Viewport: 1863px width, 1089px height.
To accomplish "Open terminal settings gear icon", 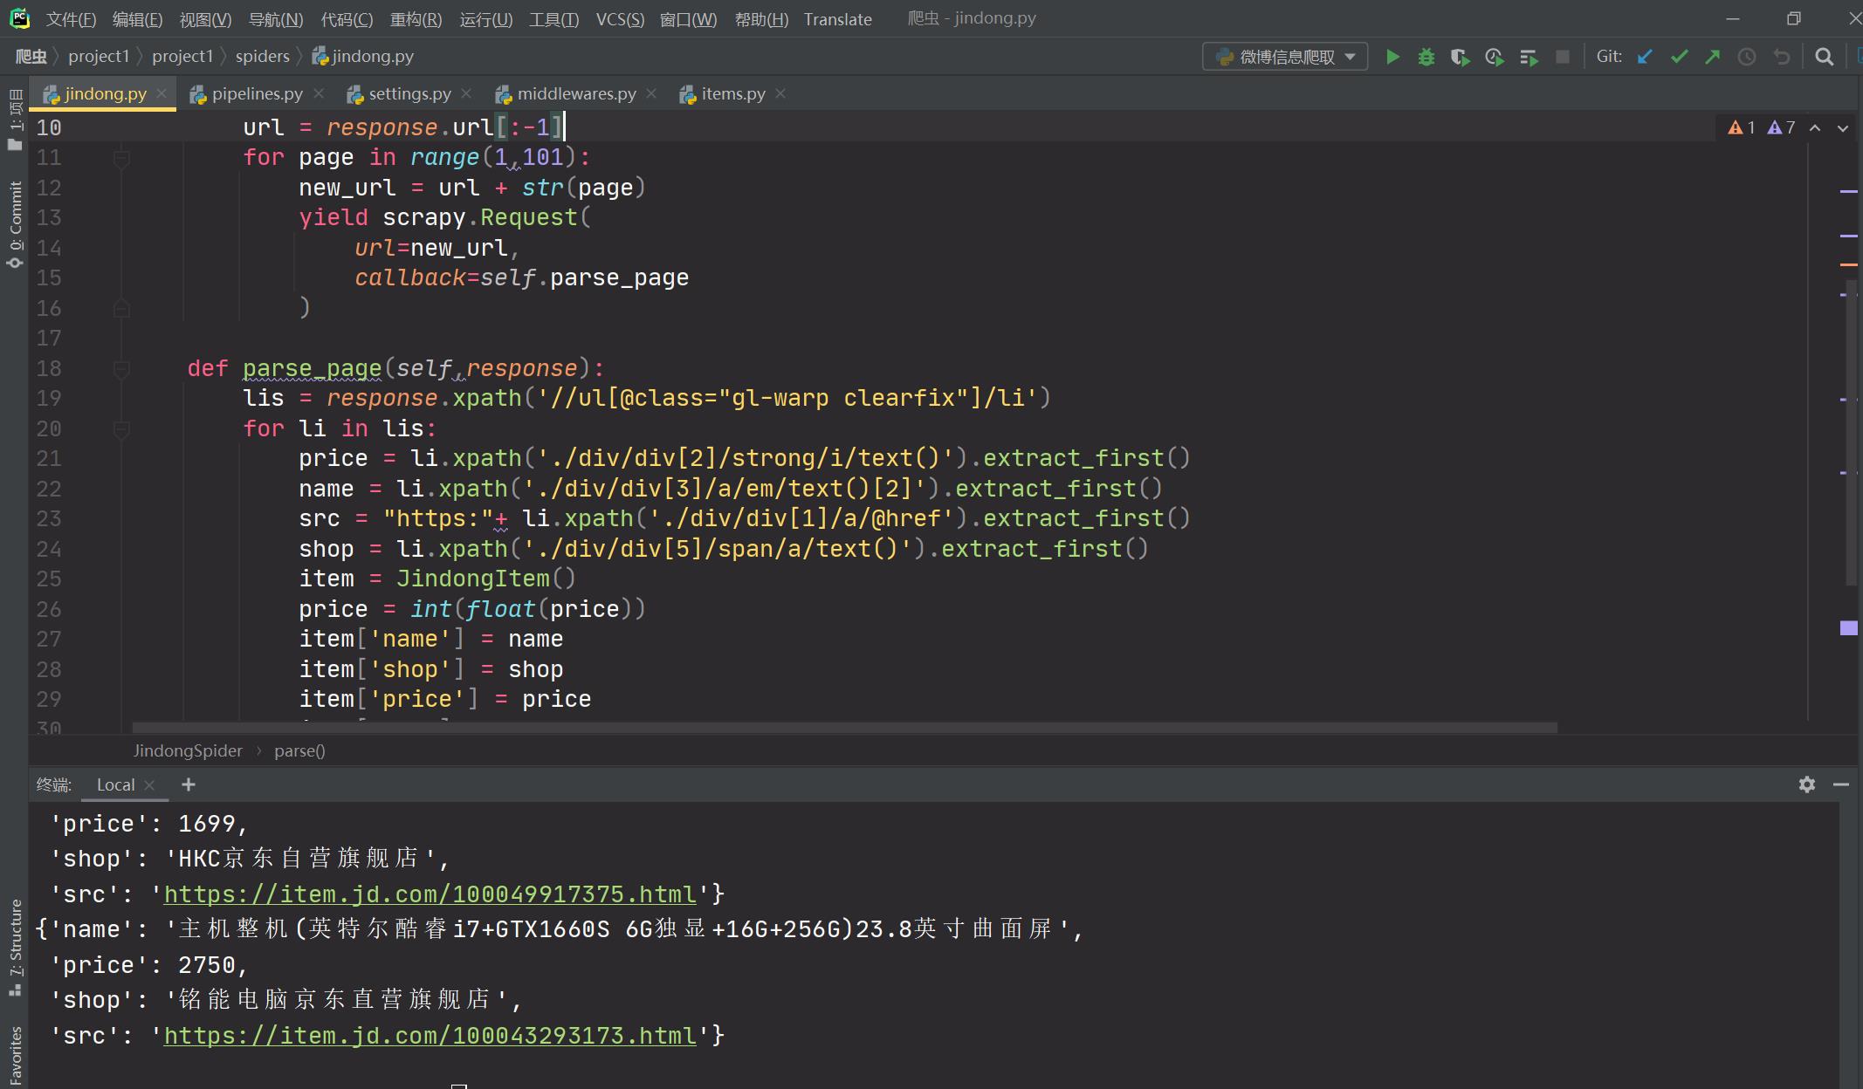I will pos(1807,784).
